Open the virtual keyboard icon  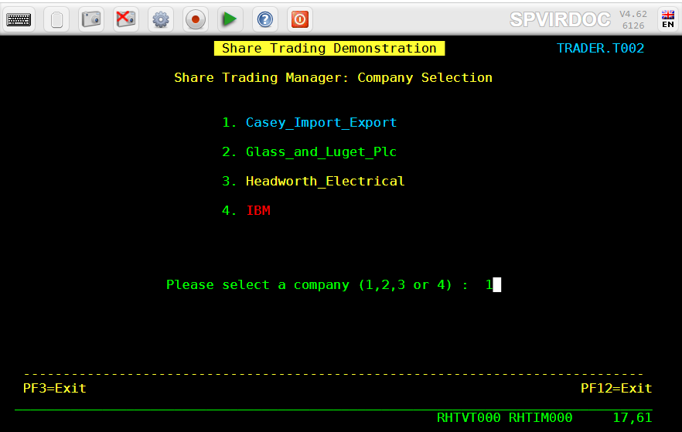pos(19,19)
